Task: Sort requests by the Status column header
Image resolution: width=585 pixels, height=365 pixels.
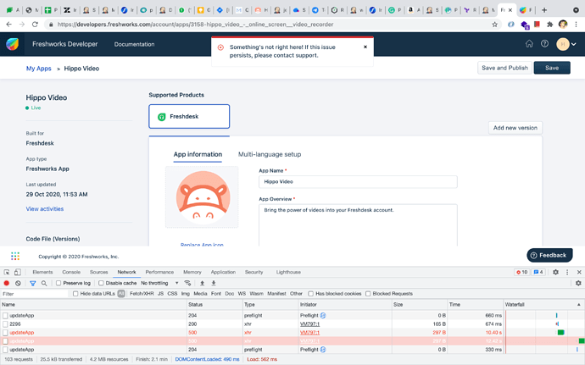Action: pos(214,305)
